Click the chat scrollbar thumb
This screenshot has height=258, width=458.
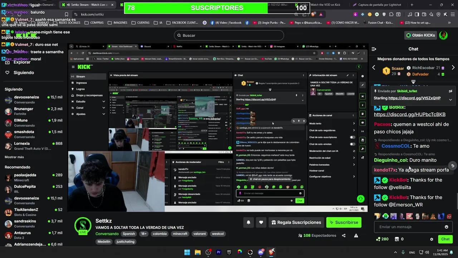tap(457, 201)
